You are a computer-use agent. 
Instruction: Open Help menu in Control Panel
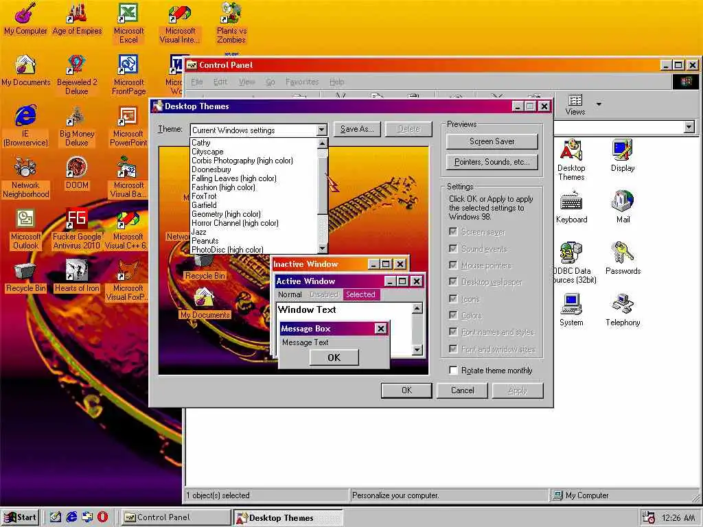pyautogui.click(x=336, y=82)
